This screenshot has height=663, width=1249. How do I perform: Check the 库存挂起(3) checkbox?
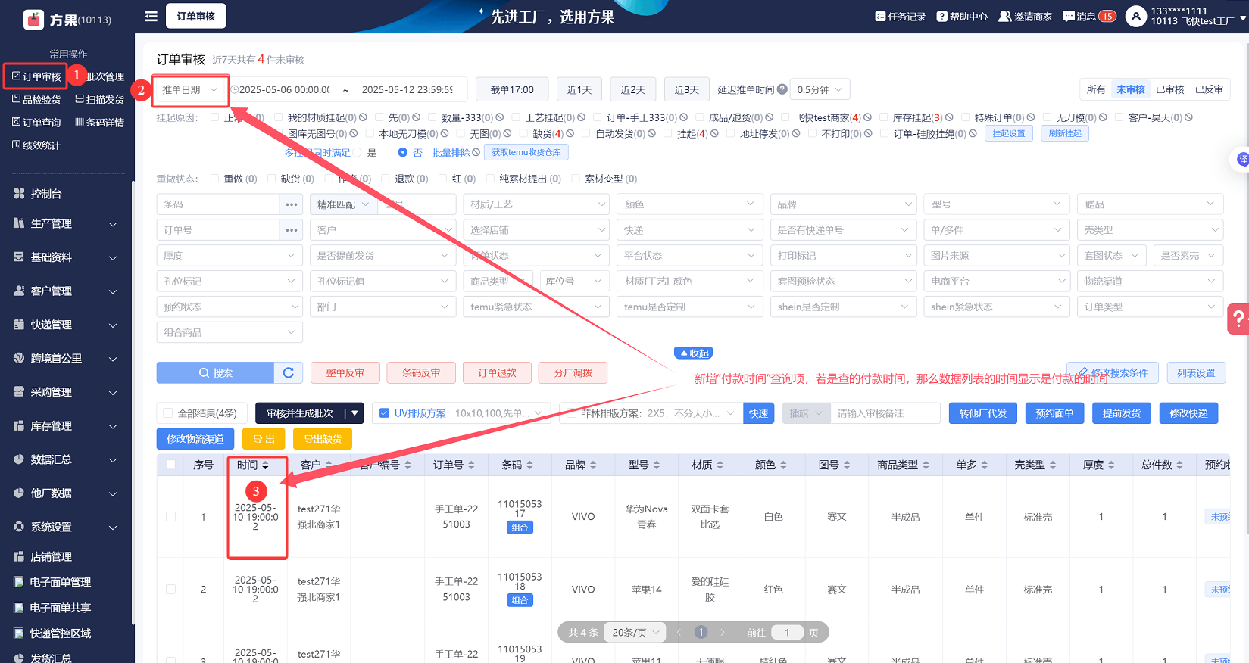point(884,117)
